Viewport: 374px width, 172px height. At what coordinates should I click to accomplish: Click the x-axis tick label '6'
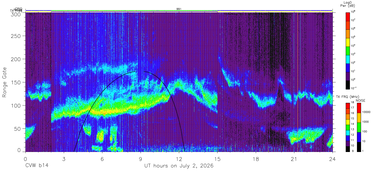click(102, 159)
